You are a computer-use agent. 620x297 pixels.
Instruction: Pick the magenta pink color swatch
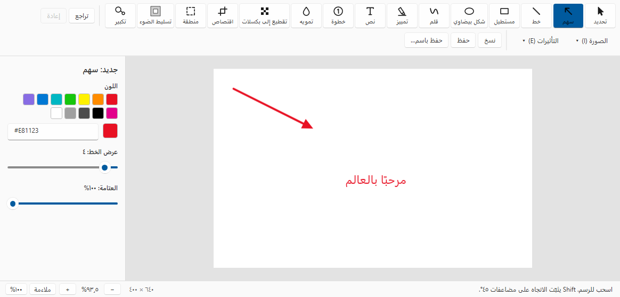tap(112, 113)
